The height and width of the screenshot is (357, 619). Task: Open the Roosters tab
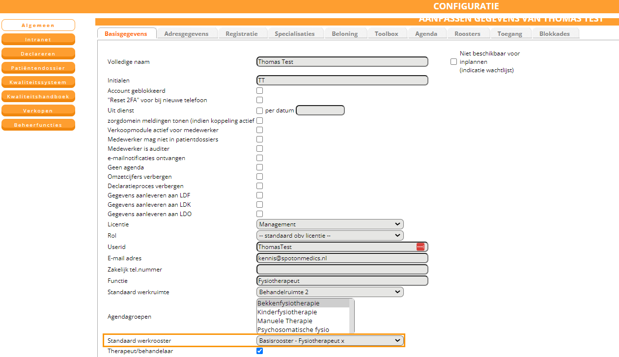click(467, 34)
